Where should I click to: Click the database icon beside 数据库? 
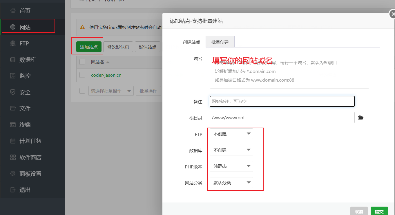click(x=13, y=60)
